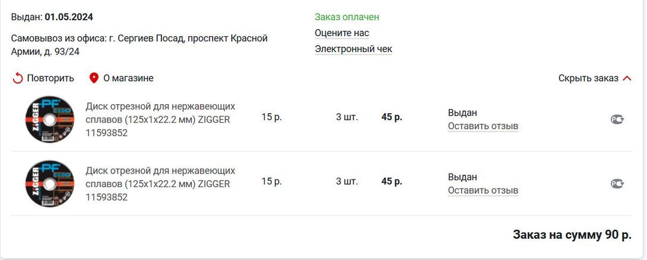Collapse the order with the red chevron

pyautogui.click(x=627, y=78)
